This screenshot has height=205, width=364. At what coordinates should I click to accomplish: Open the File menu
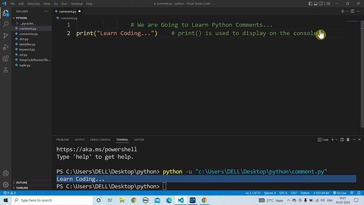click(13, 3)
